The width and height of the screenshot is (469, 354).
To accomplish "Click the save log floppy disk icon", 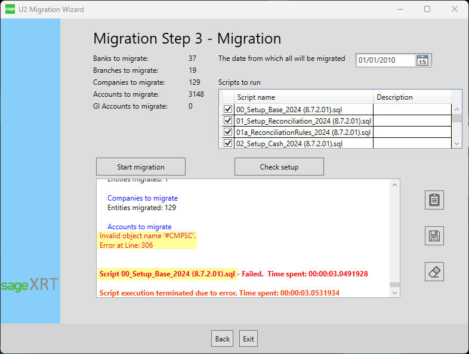I will [434, 236].
